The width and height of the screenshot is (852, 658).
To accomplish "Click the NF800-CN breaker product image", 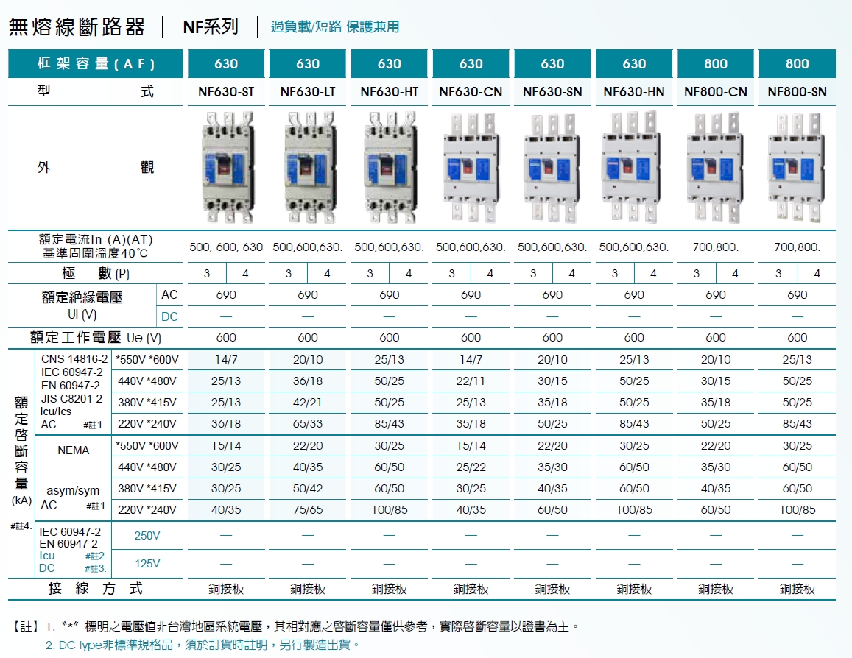I will 715,168.
